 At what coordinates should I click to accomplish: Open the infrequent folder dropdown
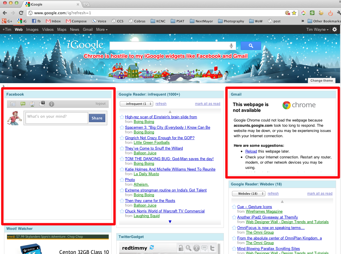pyautogui.click(x=136, y=104)
